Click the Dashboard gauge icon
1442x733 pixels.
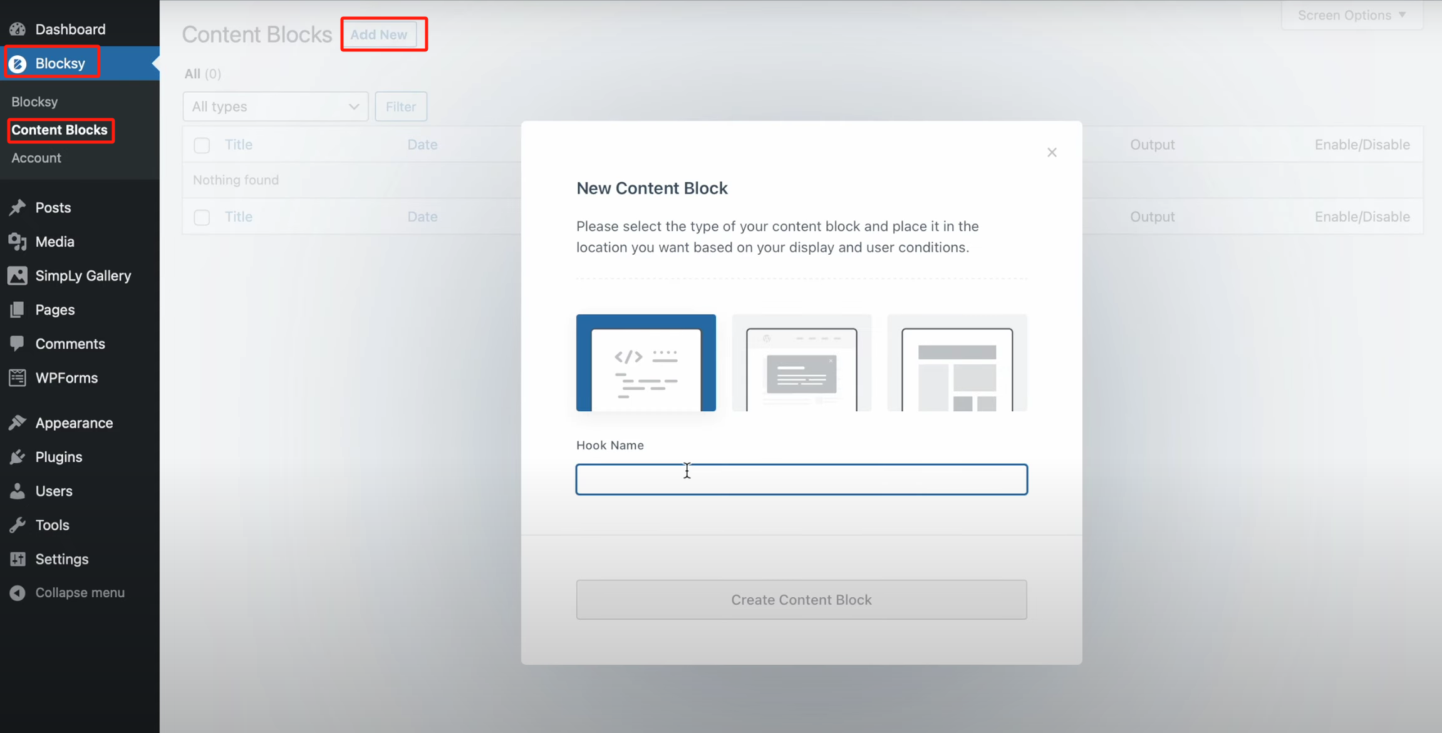(x=18, y=29)
